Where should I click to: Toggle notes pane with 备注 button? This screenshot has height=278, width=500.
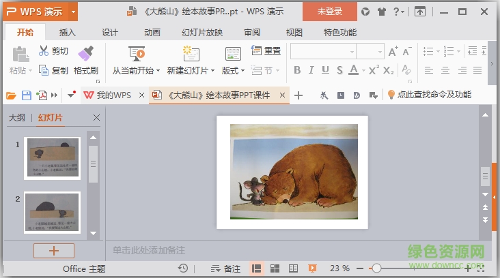point(226,268)
